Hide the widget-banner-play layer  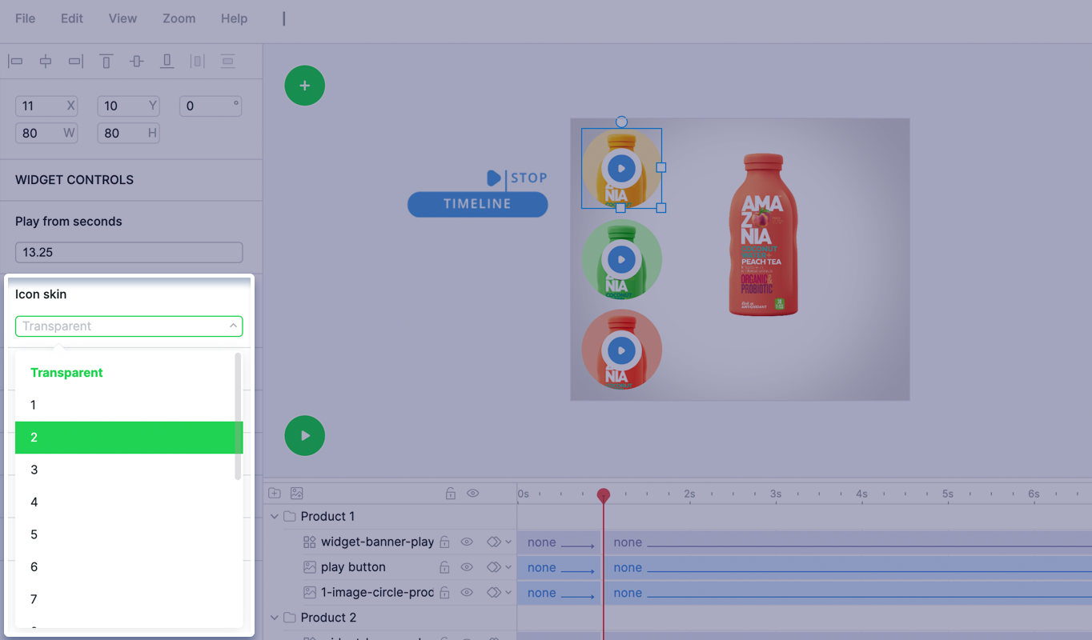point(467,542)
